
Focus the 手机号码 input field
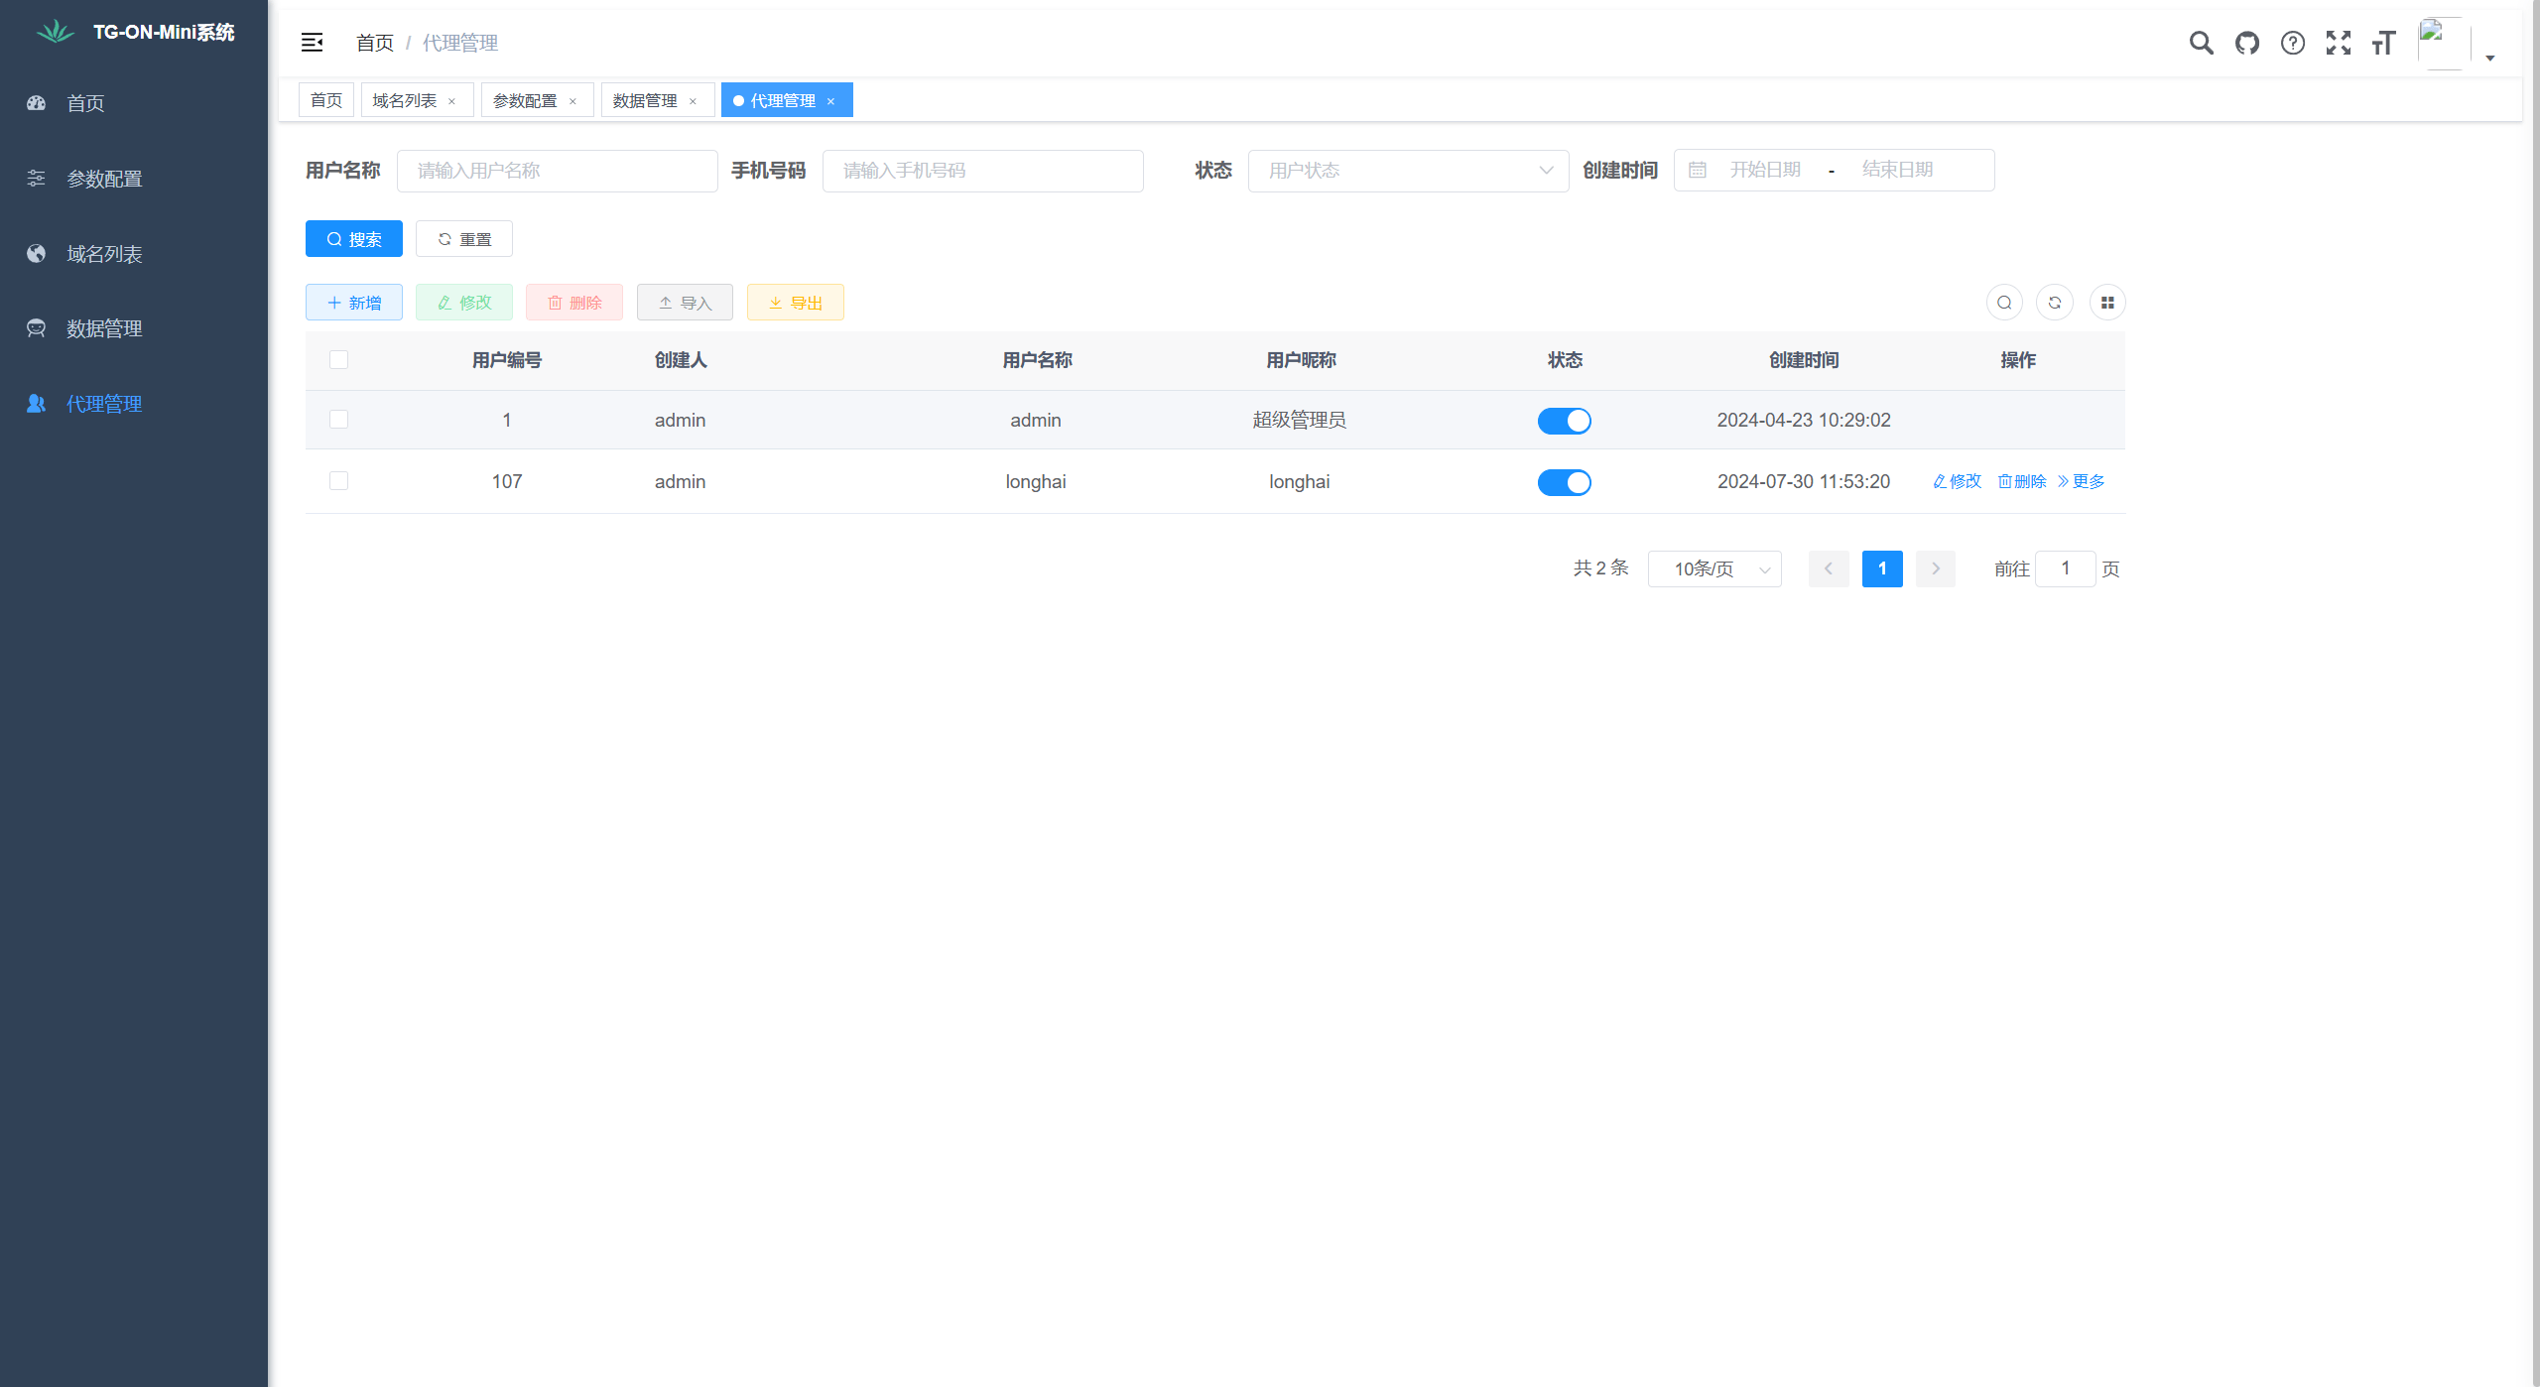coord(983,171)
